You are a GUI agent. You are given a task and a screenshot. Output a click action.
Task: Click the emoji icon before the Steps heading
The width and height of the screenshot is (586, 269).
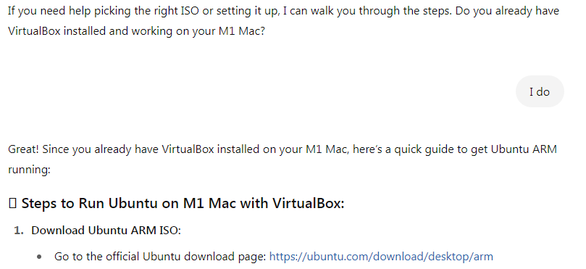12,204
